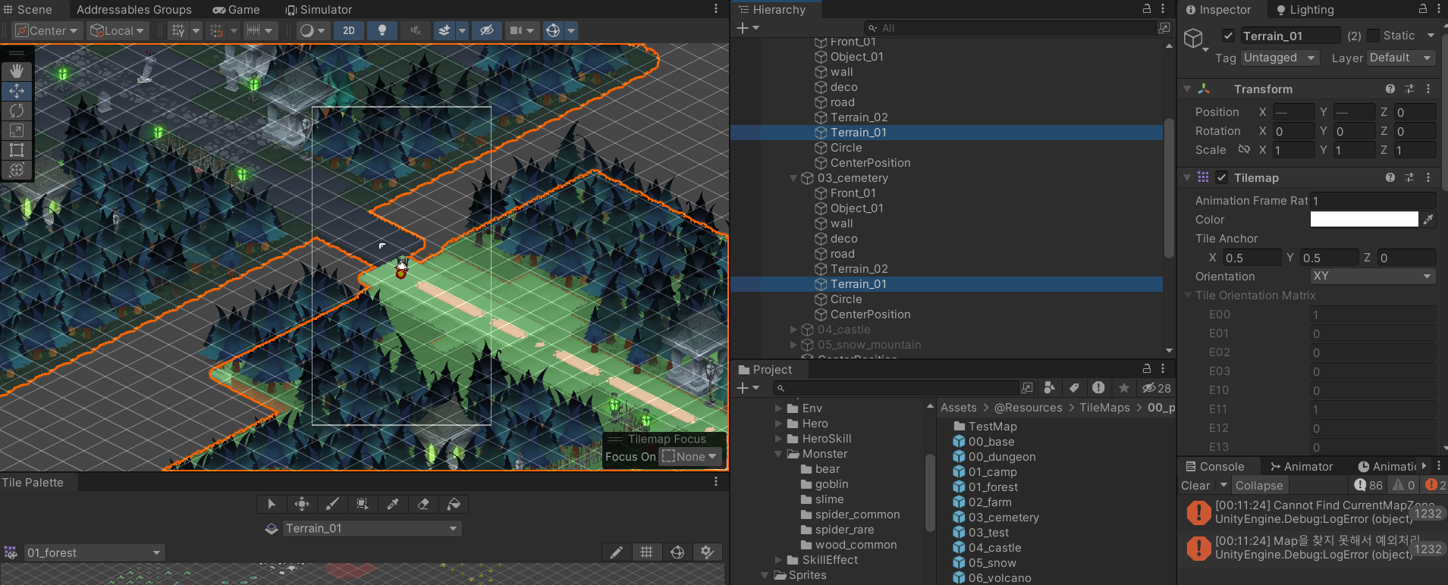Toggle Scene audio mute button

(x=416, y=30)
